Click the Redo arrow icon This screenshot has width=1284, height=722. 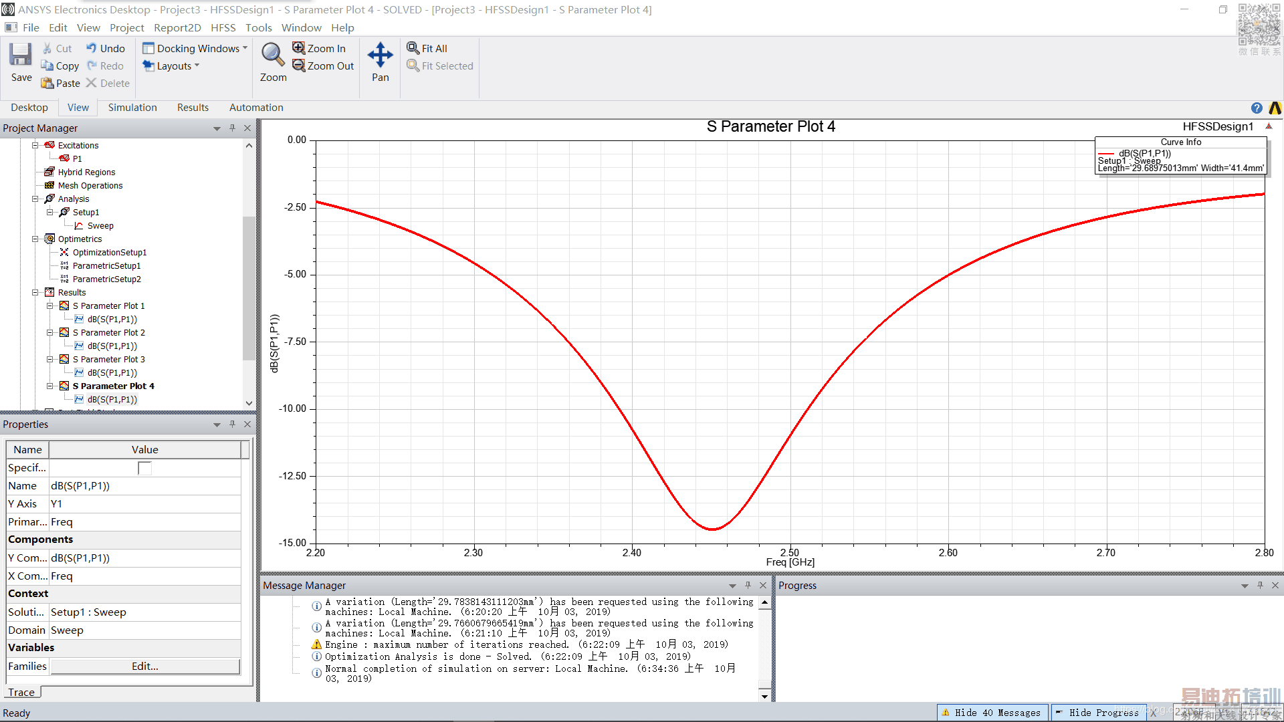(x=92, y=66)
